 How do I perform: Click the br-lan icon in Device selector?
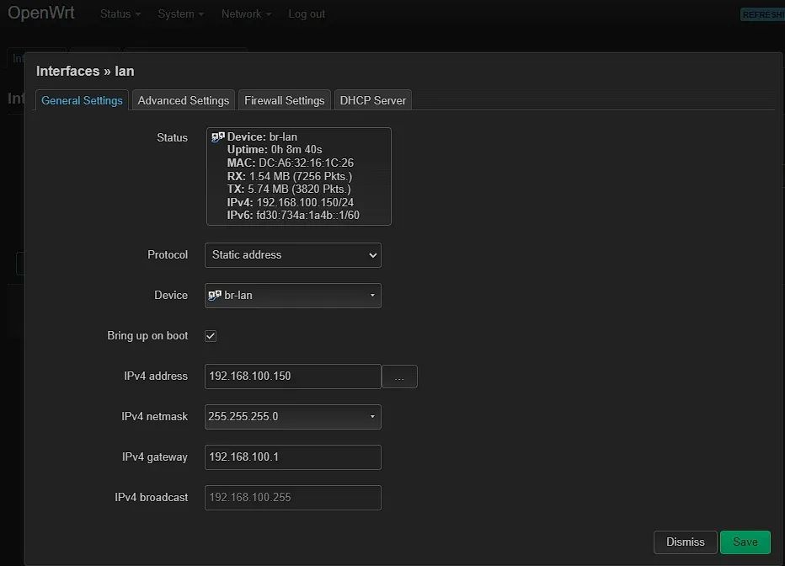[216, 295]
